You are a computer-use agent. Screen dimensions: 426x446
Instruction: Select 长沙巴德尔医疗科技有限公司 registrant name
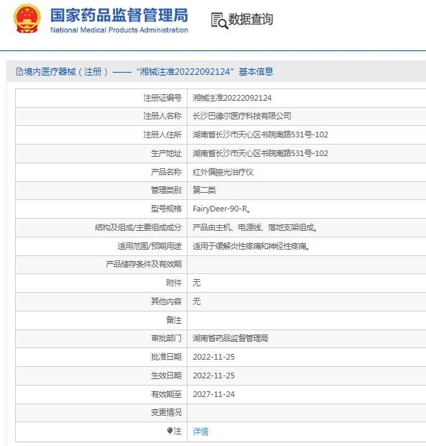click(242, 116)
